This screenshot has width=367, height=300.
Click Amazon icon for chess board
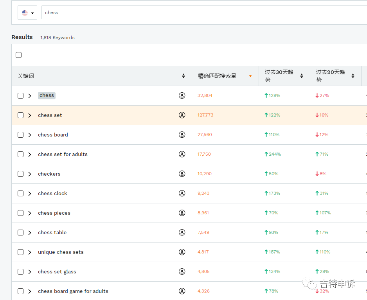pyautogui.click(x=182, y=135)
